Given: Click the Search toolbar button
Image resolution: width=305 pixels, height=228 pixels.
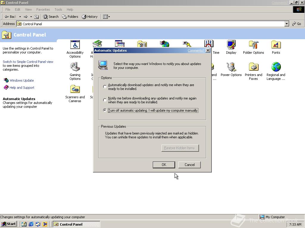Looking at the screenshot, I should point(51,17).
